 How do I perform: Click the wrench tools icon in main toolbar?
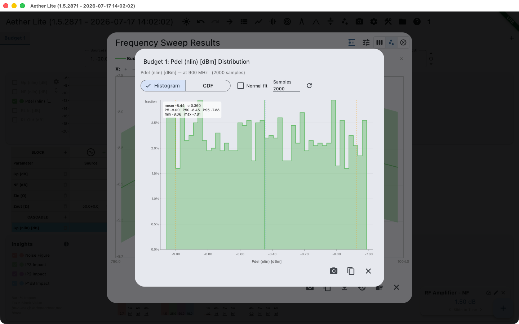(388, 22)
